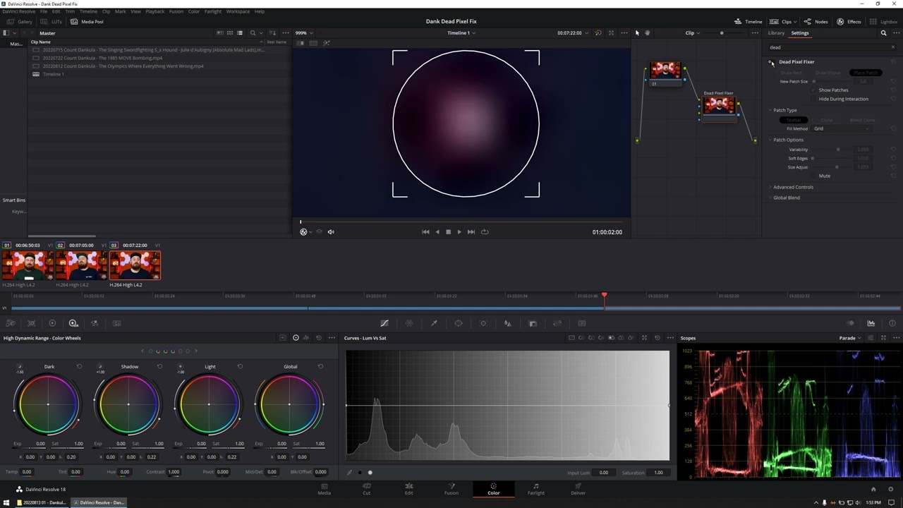Reset the Dead Pixel Fixer effect
903x508 pixels.
point(893,62)
